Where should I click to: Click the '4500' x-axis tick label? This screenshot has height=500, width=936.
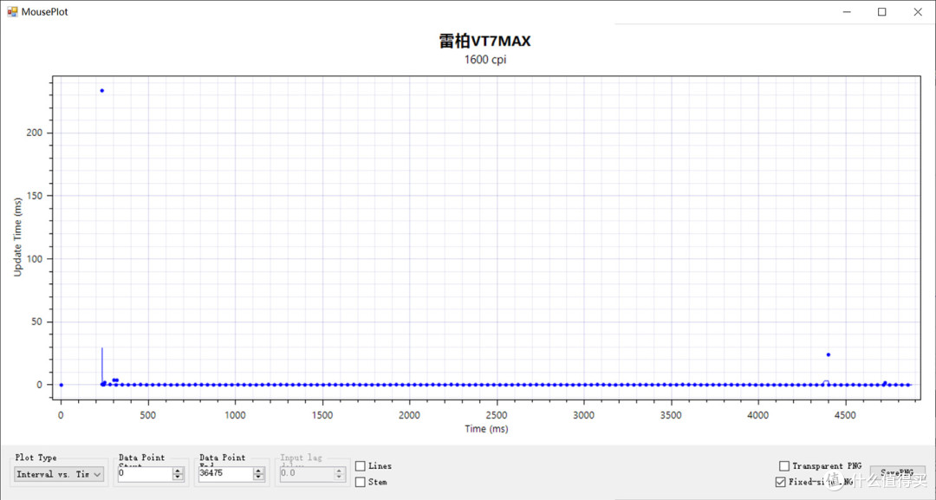pos(845,415)
